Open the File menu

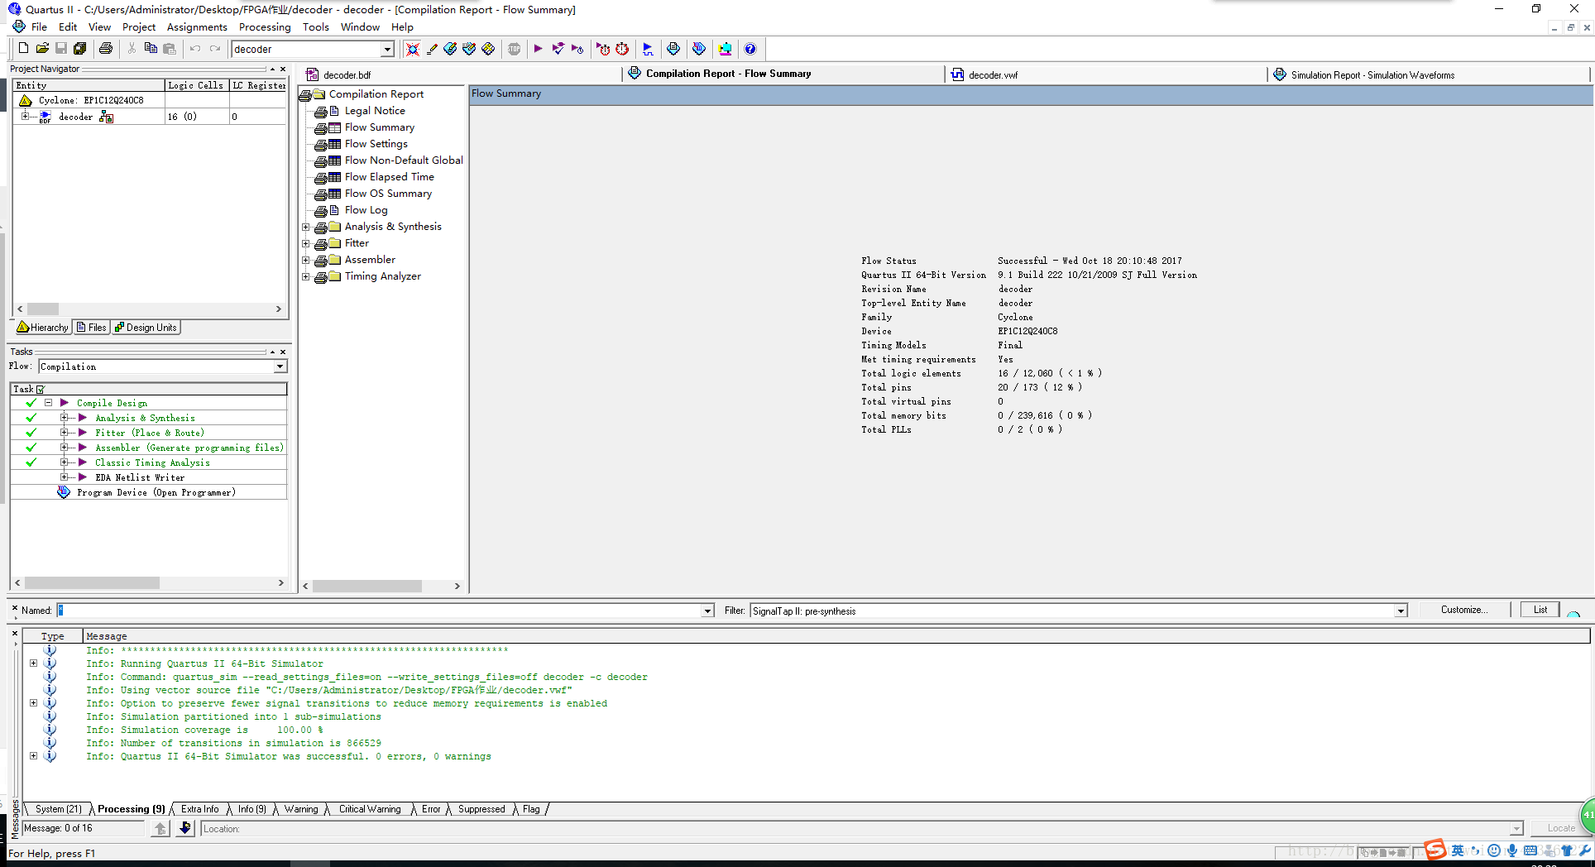39,27
